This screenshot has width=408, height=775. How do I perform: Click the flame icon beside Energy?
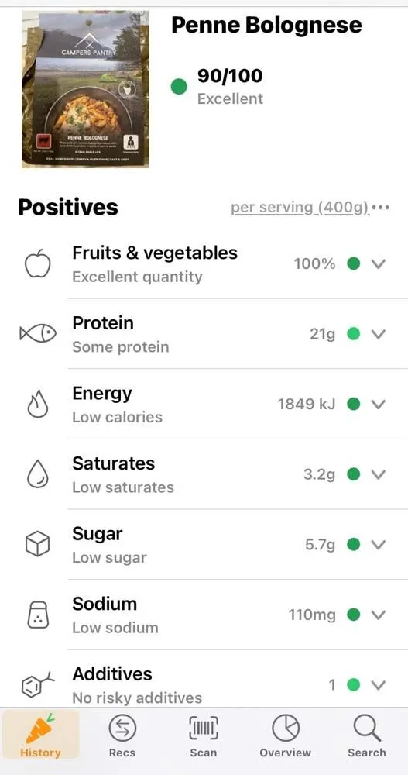pyautogui.click(x=37, y=405)
